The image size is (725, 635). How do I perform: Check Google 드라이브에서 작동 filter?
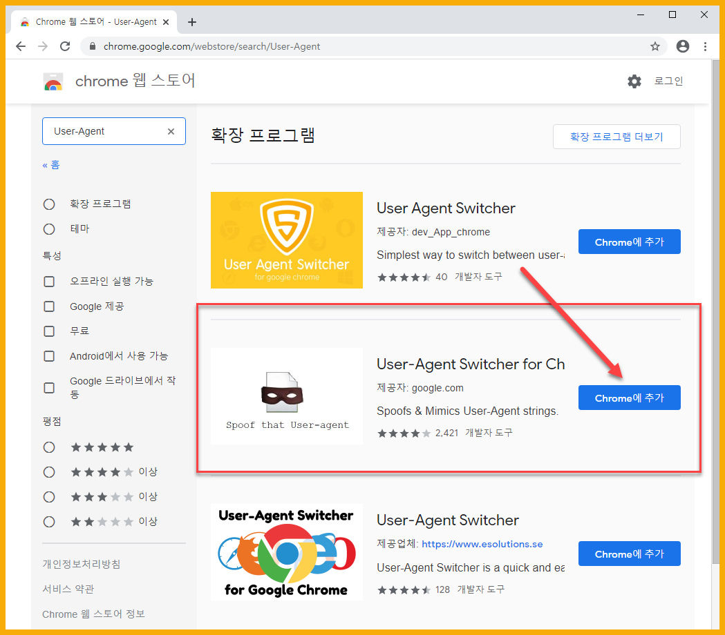[49, 387]
